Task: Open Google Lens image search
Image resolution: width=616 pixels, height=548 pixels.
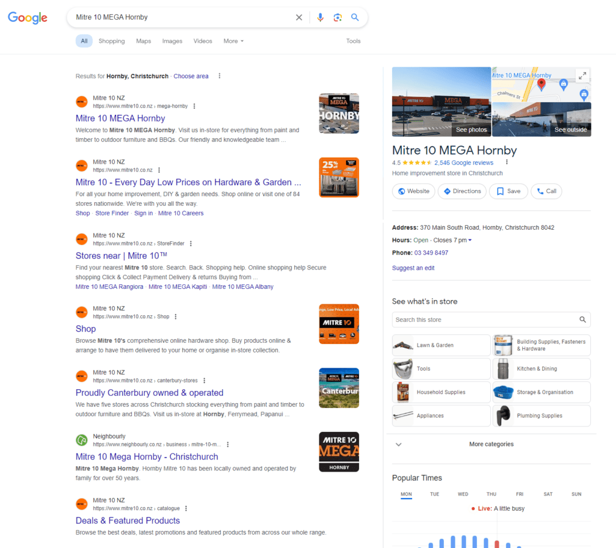Action: point(337,17)
